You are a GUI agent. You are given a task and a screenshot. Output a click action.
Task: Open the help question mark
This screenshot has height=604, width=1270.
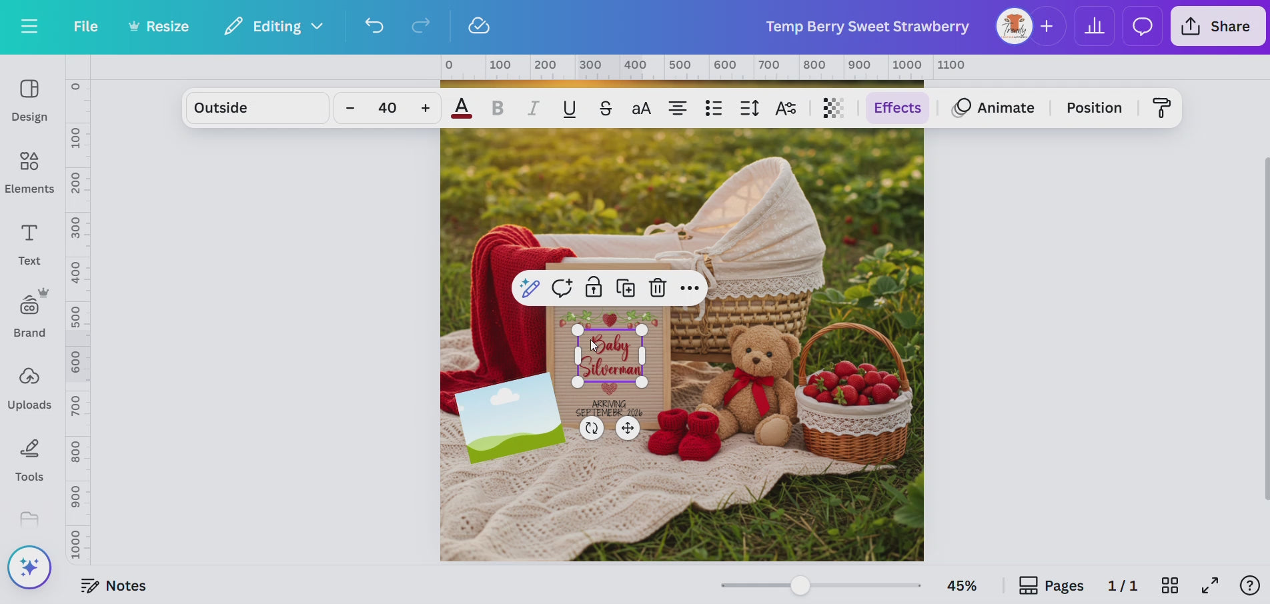[1249, 586]
